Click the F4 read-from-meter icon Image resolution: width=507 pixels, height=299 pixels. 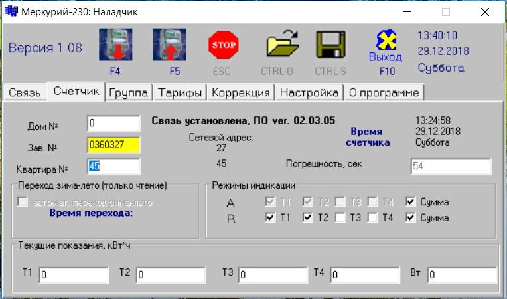click(x=115, y=45)
